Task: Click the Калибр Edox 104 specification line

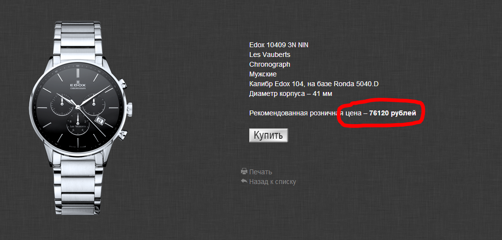Action: 314,84
